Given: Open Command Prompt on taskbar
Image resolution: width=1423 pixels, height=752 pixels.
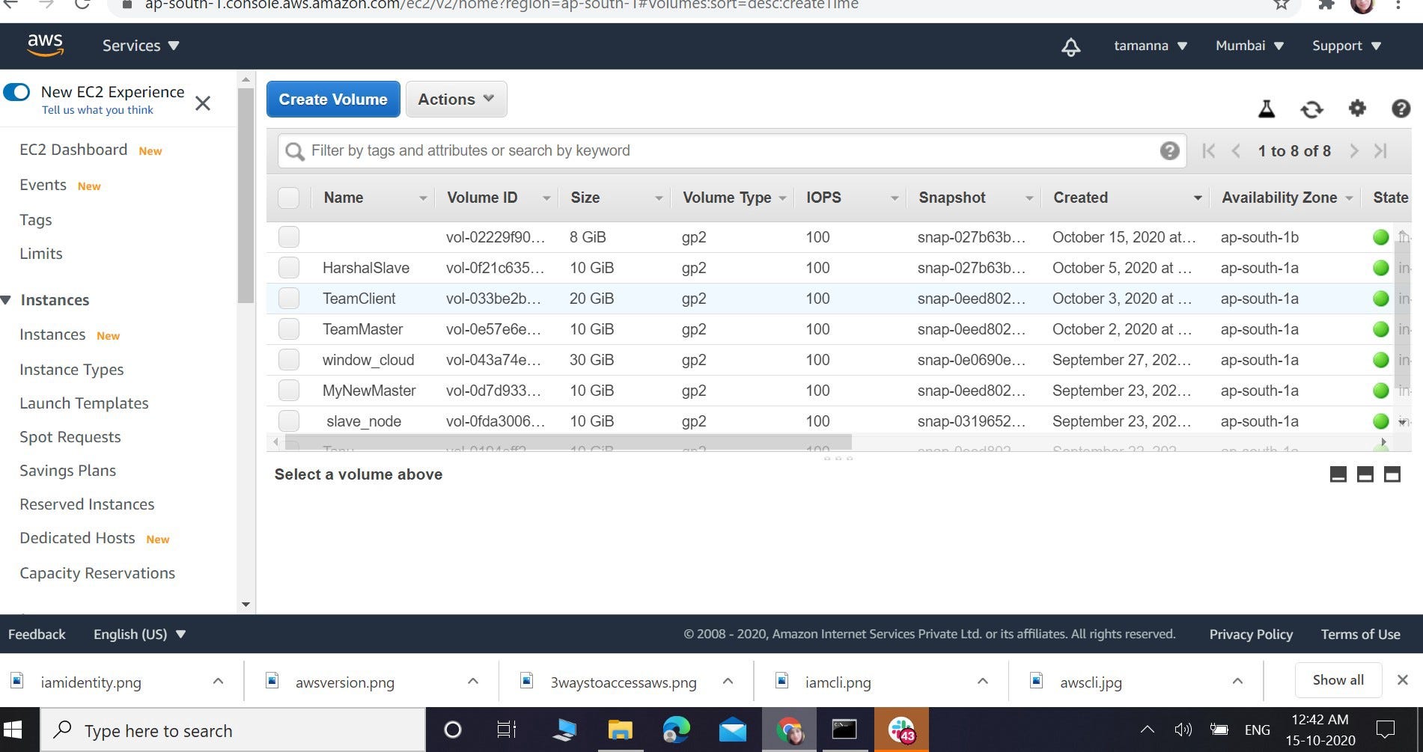Looking at the screenshot, I should 844,730.
